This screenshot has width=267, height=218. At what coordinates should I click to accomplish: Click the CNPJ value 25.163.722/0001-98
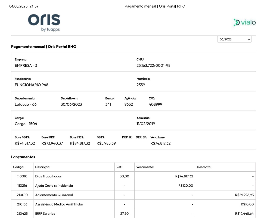pyautogui.click(x=153, y=66)
